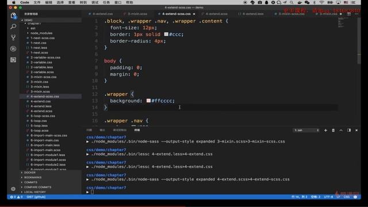Change indentation via the spaces indicator

pos(316,197)
